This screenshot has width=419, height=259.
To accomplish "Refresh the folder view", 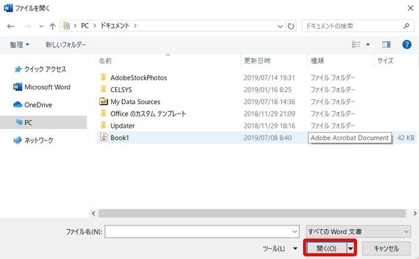I will tap(291, 26).
